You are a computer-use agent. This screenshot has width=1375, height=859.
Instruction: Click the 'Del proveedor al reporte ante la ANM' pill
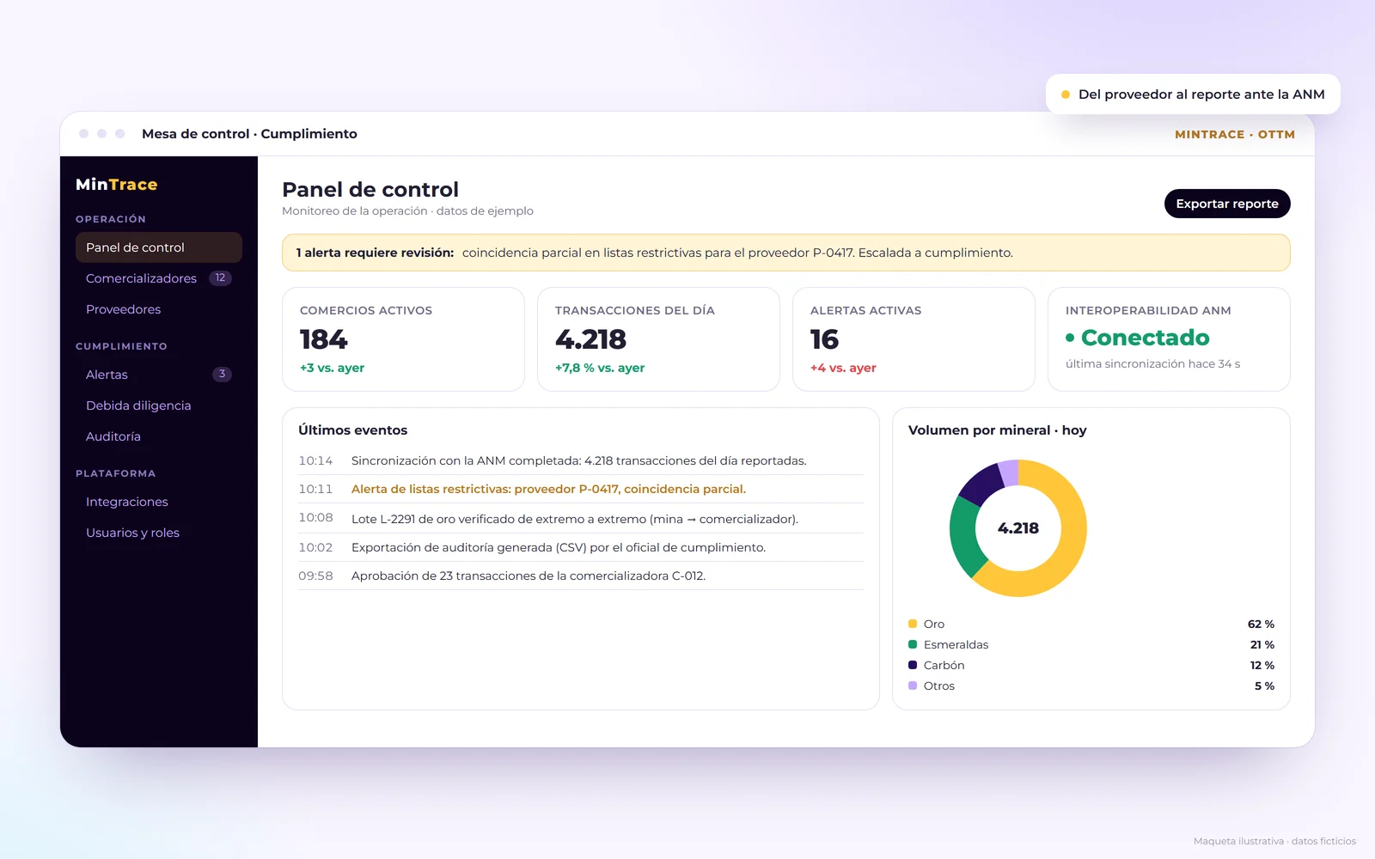[x=1193, y=94]
